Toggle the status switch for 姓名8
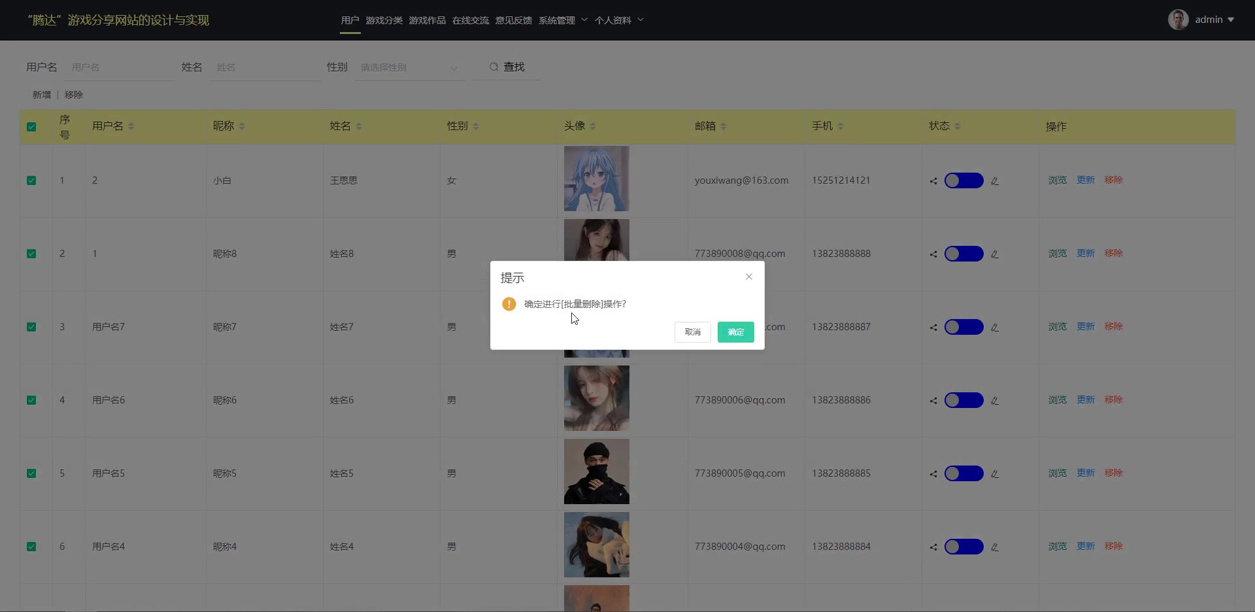The height and width of the screenshot is (612, 1255). [x=964, y=254]
